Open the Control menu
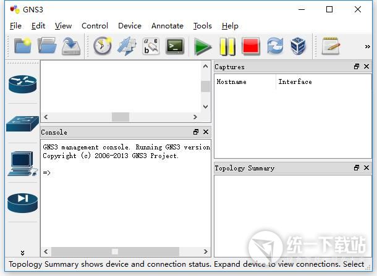 click(x=95, y=26)
